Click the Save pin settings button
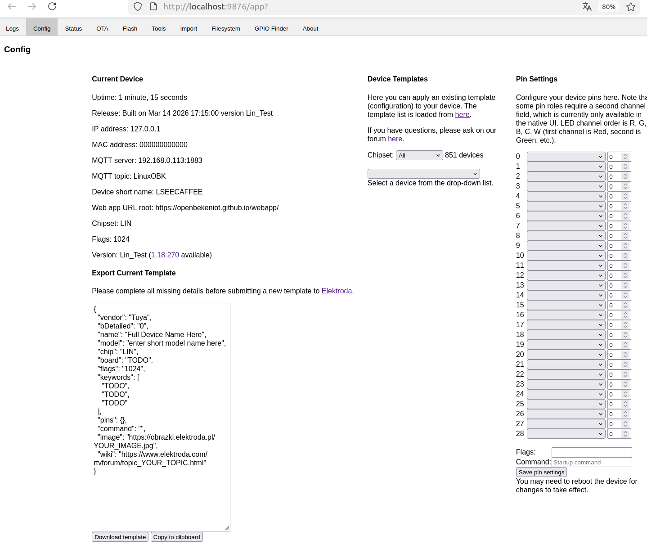 point(541,472)
